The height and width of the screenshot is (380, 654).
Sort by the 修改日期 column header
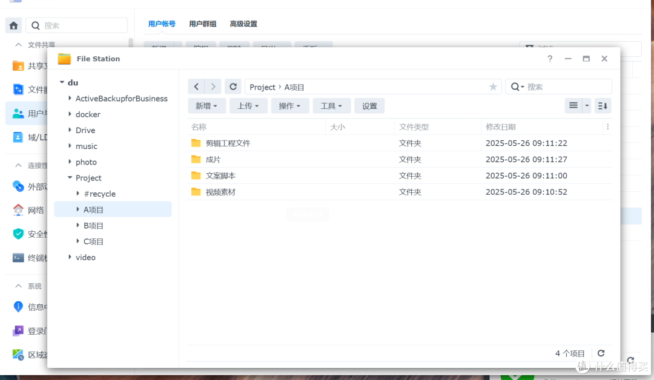542,126
